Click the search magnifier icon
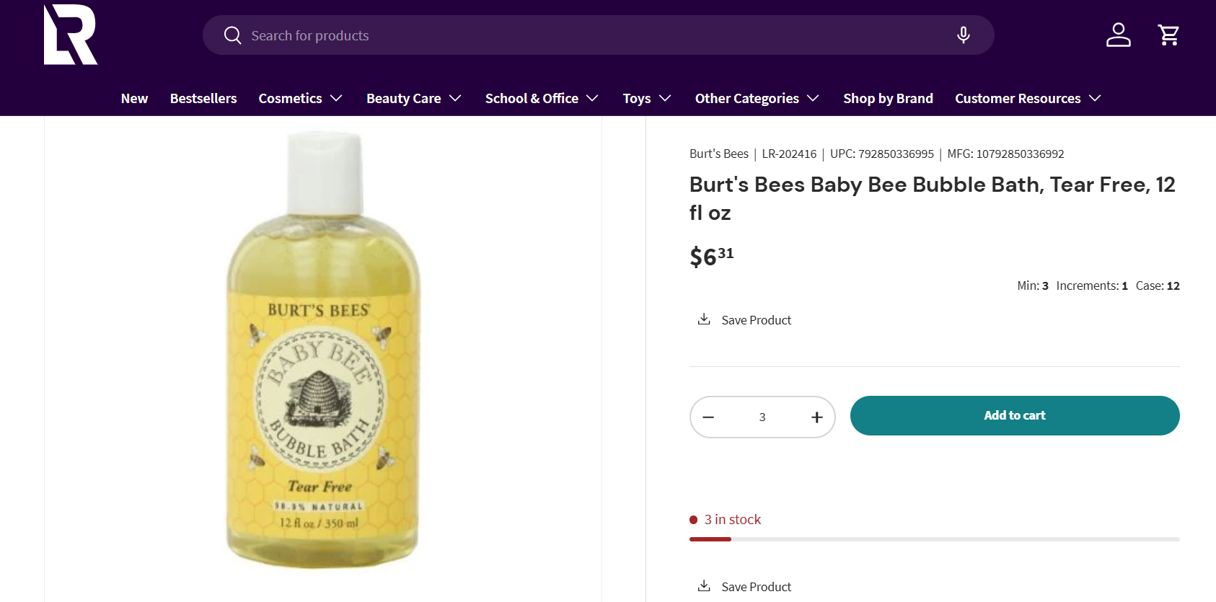 point(232,35)
